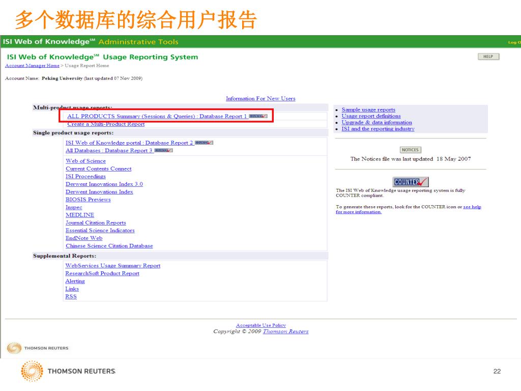Click small Thomson Reuters logo in page footer
521x391 pixels.
[38, 348]
